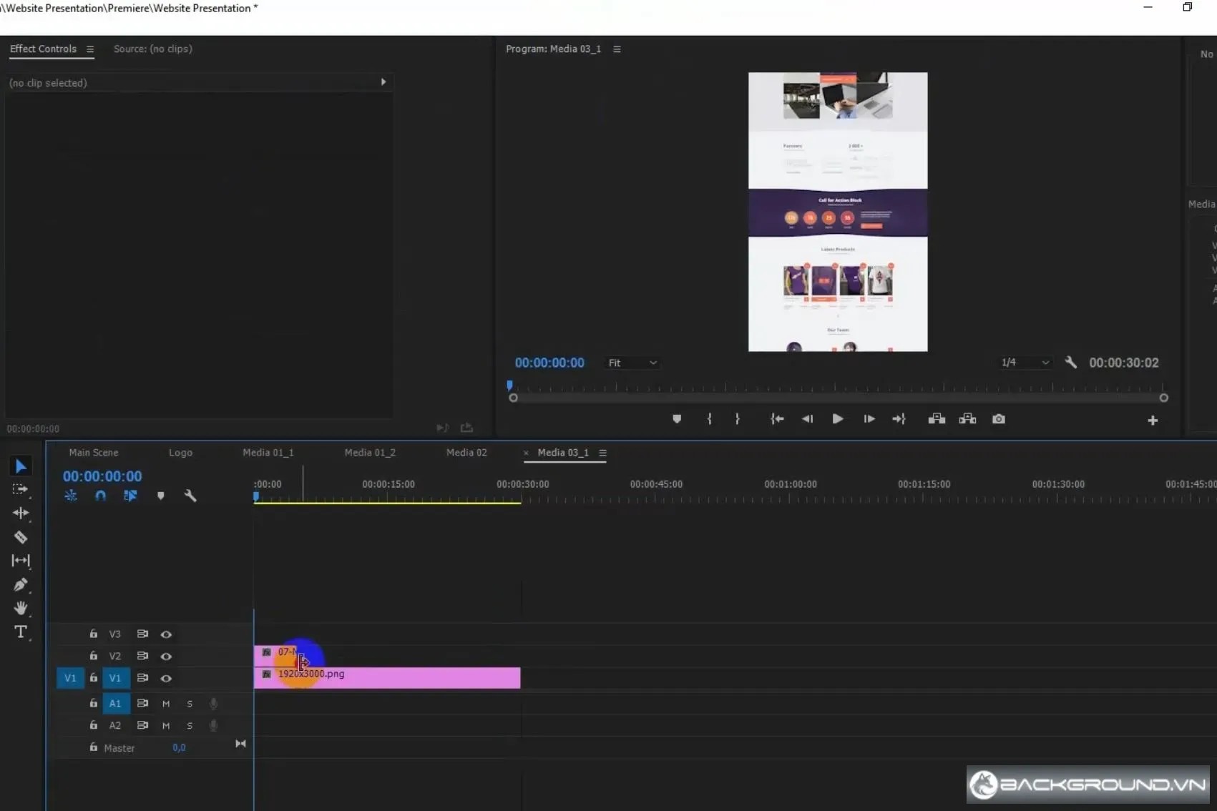1217x811 pixels.
Task: Toggle Linked Selection in timeline
Action: pyautogui.click(x=130, y=495)
